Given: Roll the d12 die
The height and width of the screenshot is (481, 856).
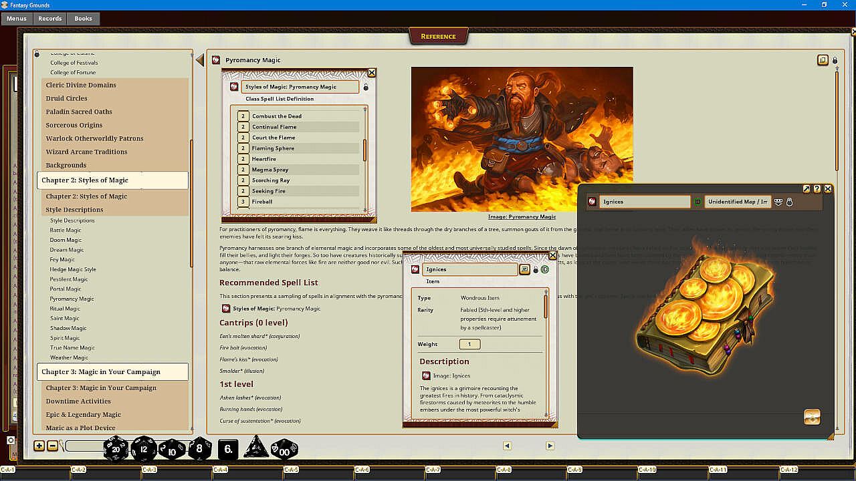Looking at the screenshot, I should click(x=144, y=449).
